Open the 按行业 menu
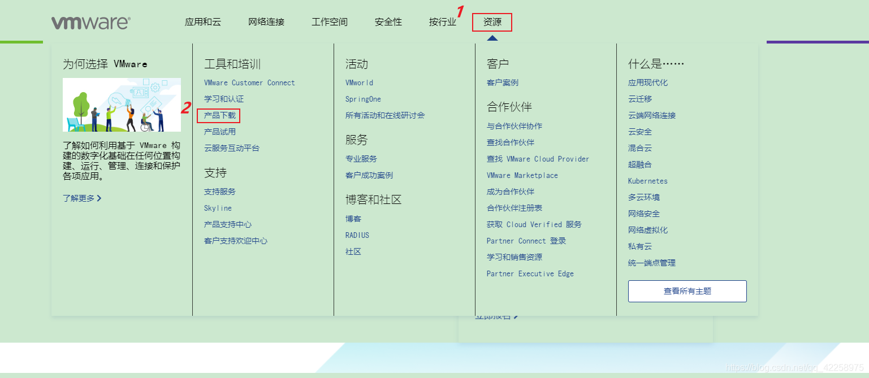The width and height of the screenshot is (869, 378). pos(443,22)
